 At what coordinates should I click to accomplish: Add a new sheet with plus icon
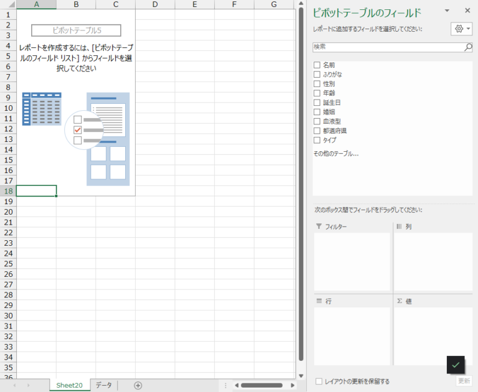point(138,385)
